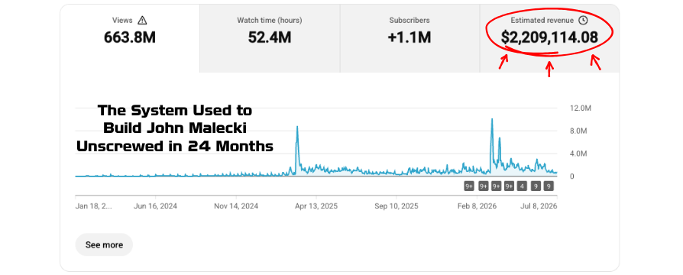Click the 12.0M y-axis label

pyautogui.click(x=580, y=108)
